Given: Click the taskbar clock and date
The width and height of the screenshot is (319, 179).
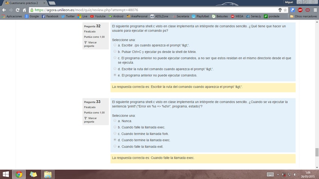Looking at the screenshot, I should tap(308, 174).
